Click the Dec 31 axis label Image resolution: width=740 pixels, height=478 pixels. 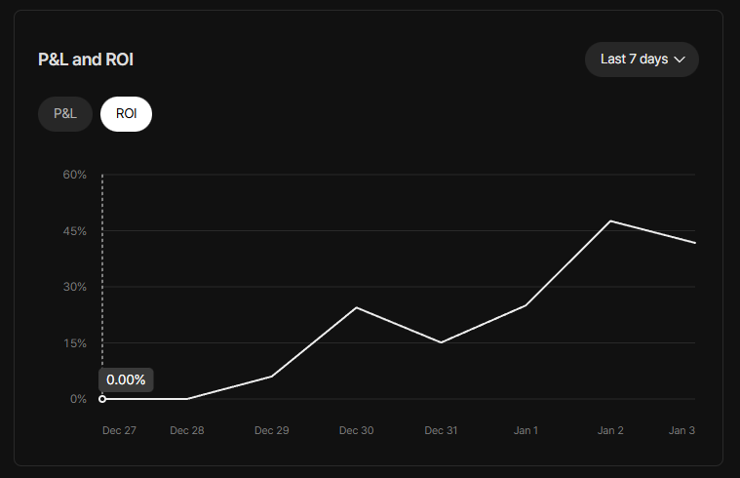(441, 430)
